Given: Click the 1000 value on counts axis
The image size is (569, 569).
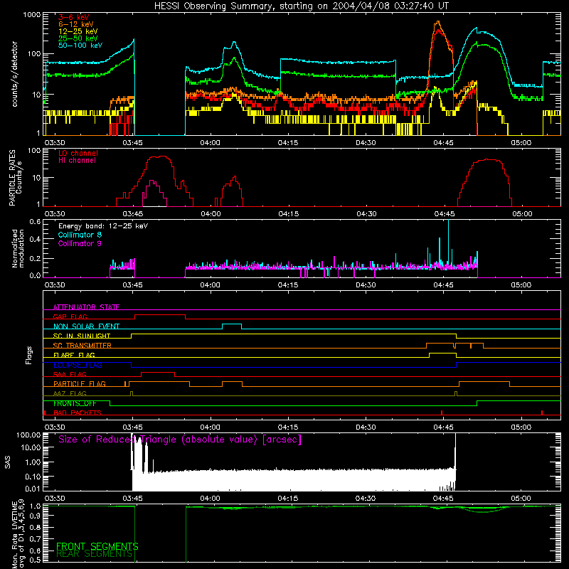Looking at the screenshot, I should tap(31, 15).
